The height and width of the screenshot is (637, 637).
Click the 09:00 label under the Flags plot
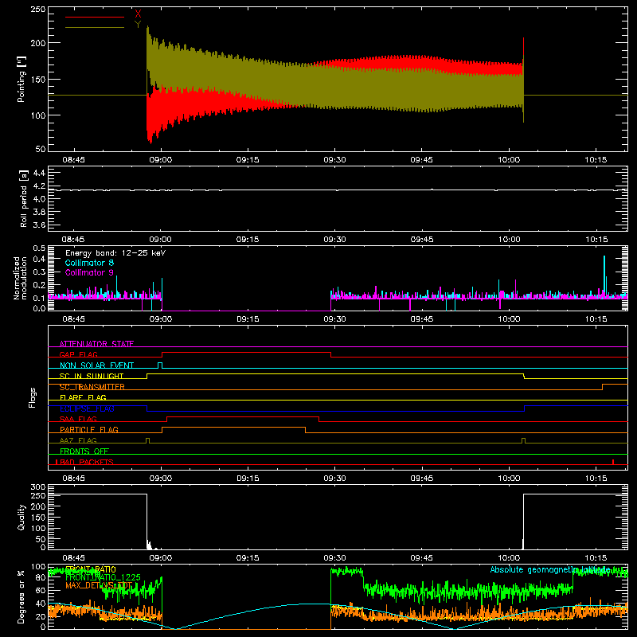point(161,479)
